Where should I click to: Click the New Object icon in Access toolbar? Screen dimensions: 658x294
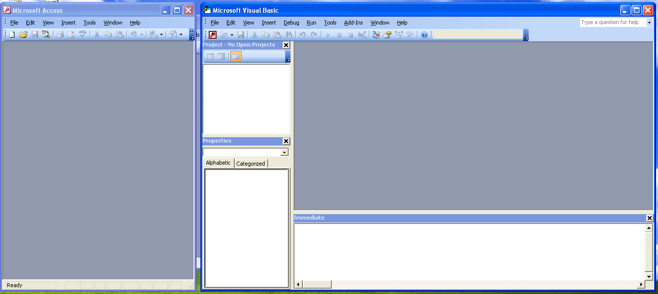click(173, 34)
